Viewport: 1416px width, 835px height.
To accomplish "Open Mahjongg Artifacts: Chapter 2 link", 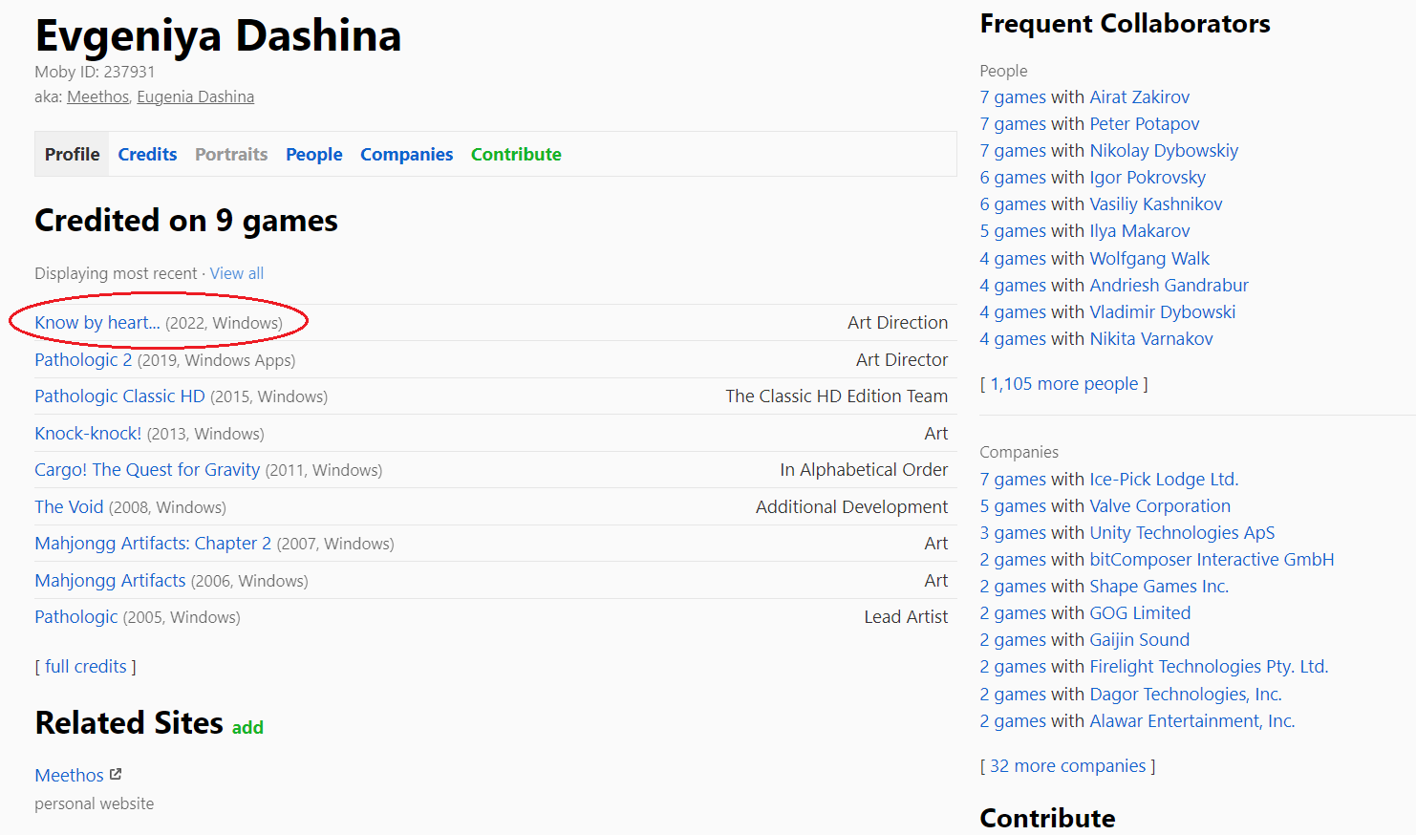I will pyautogui.click(x=153, y=544).
